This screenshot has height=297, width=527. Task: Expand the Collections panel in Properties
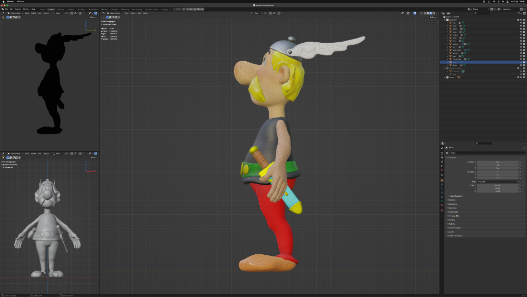tap(452, 204)
